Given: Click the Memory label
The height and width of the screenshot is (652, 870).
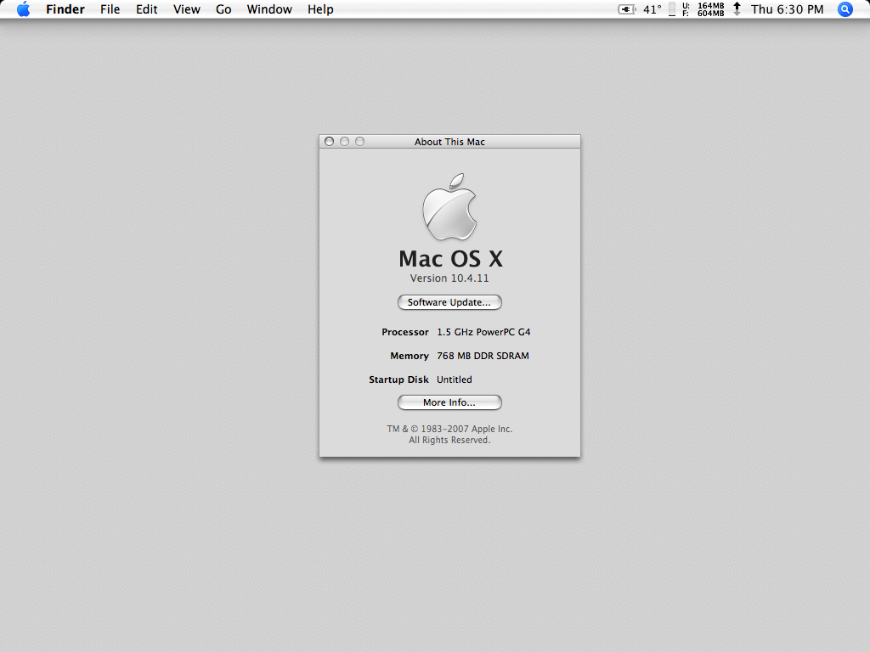Looking at the screenshot, I should click(410, 356).
